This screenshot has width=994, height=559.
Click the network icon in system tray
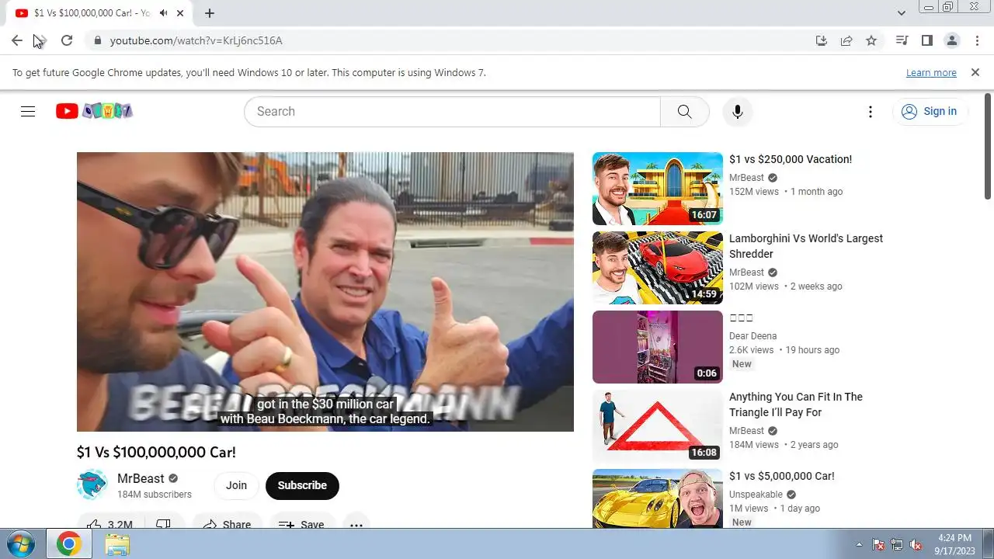click(x=897, y=544)
